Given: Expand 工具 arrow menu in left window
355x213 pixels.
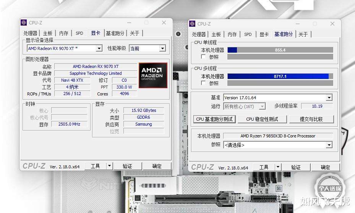Looking at the screenshot, I should click(x=109, y=166).
